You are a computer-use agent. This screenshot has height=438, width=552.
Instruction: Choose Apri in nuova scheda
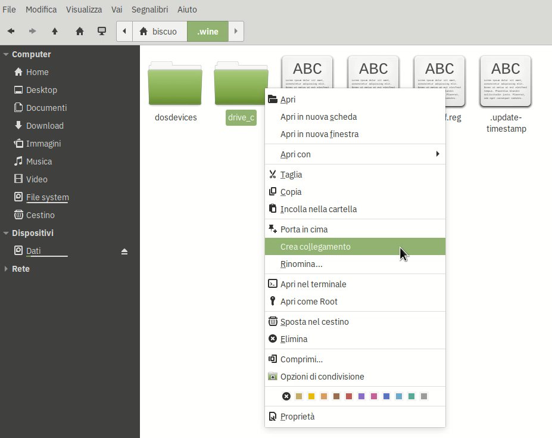(x=355, y=117)
